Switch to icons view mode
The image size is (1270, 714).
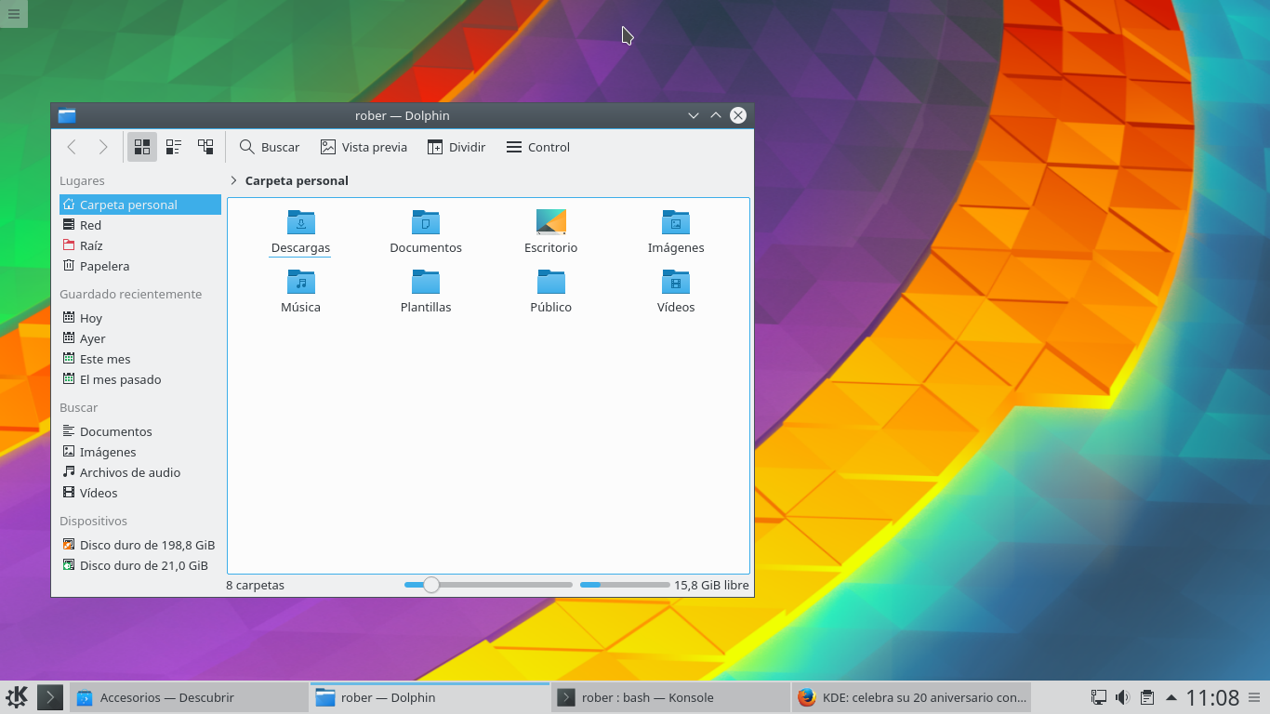coord(142,147)
